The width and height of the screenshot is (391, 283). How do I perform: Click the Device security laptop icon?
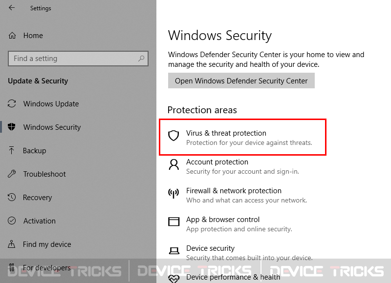pyautogui.click(x=174, y=251)
